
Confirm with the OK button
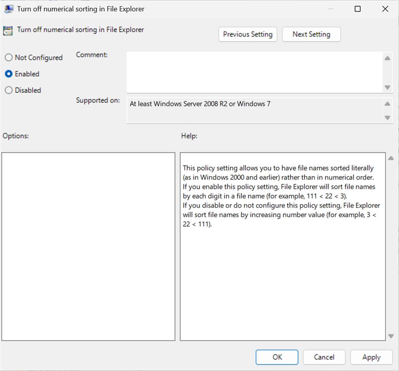[277, 357]
